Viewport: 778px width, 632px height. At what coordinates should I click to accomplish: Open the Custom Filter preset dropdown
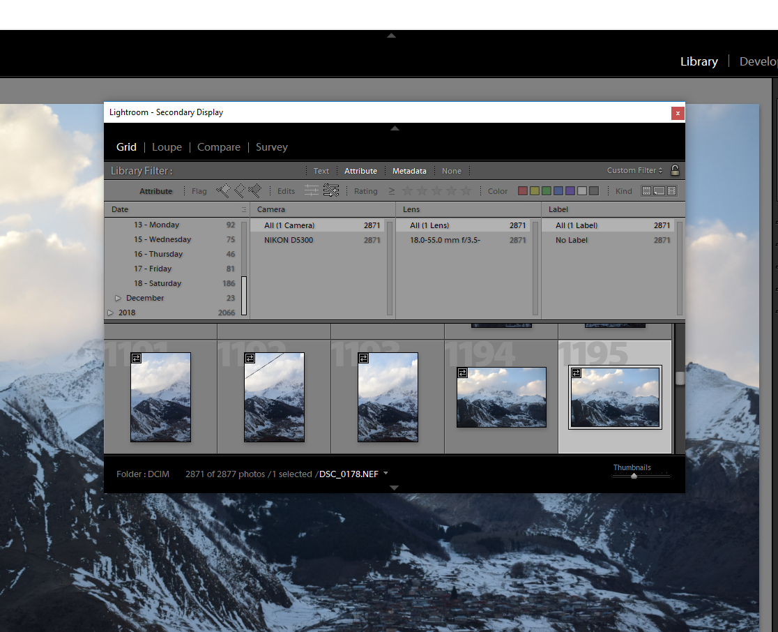point(634,170)
